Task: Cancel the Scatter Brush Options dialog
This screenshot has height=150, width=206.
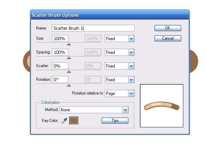Action: pos(168,38)
